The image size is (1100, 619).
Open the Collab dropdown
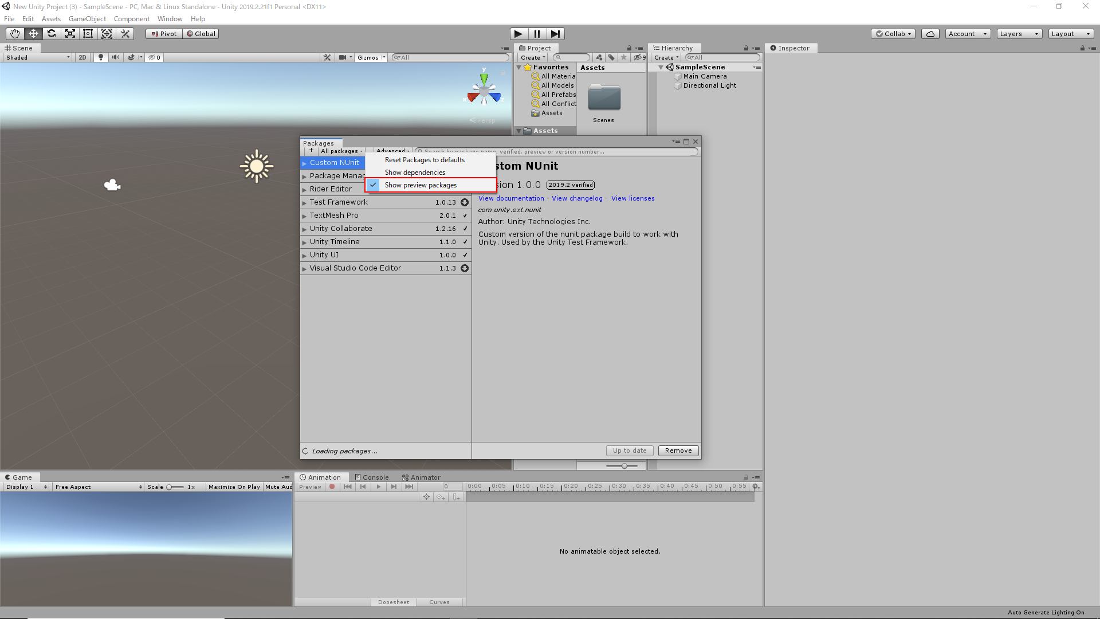click(x=893, y=34)
